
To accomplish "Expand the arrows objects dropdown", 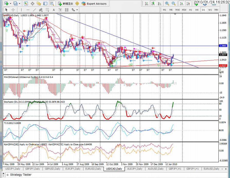I will (x=77, y=10).
